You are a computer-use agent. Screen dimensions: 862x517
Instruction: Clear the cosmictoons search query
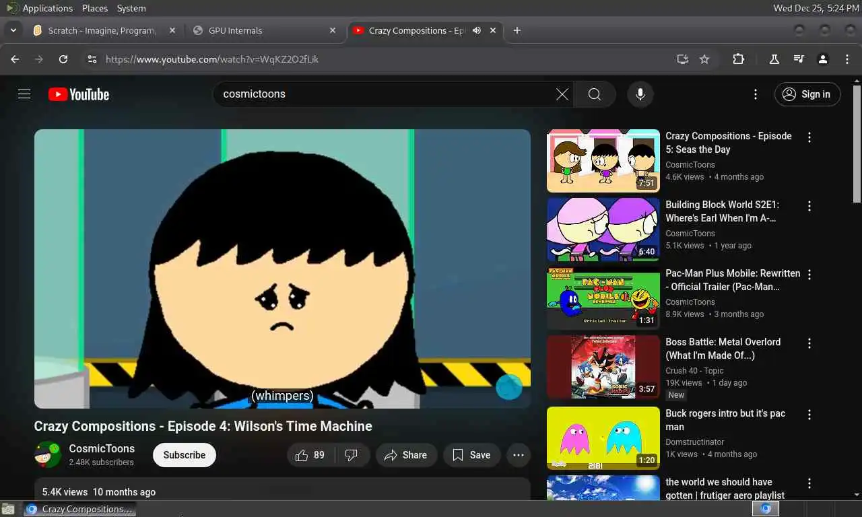[562, 94]
